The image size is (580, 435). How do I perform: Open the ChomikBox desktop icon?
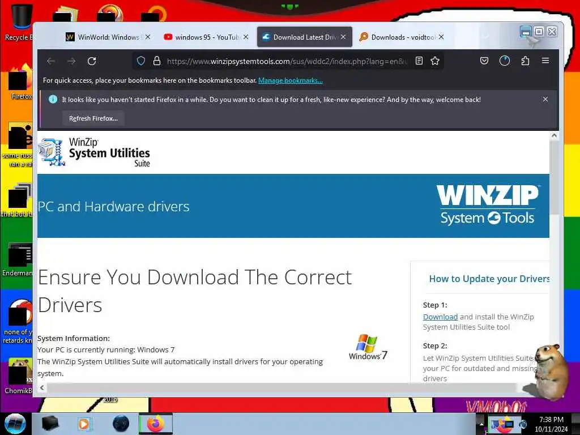[x=18, y=376]
